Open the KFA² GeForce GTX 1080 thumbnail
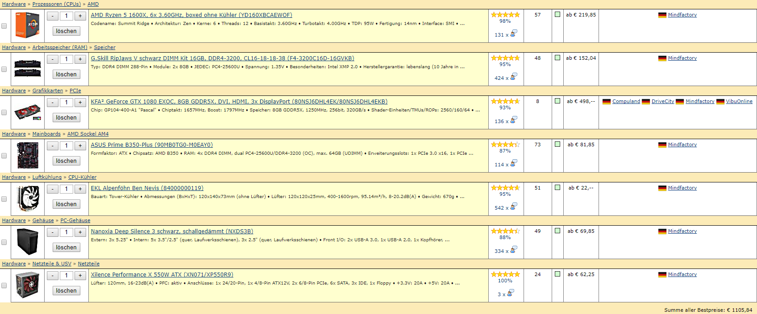The image size is (757, 314). (28, 112)
